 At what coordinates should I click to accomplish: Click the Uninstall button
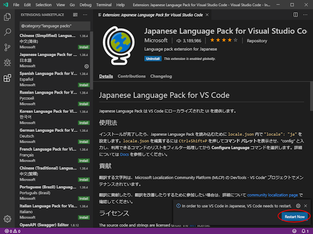click(153, 59)
